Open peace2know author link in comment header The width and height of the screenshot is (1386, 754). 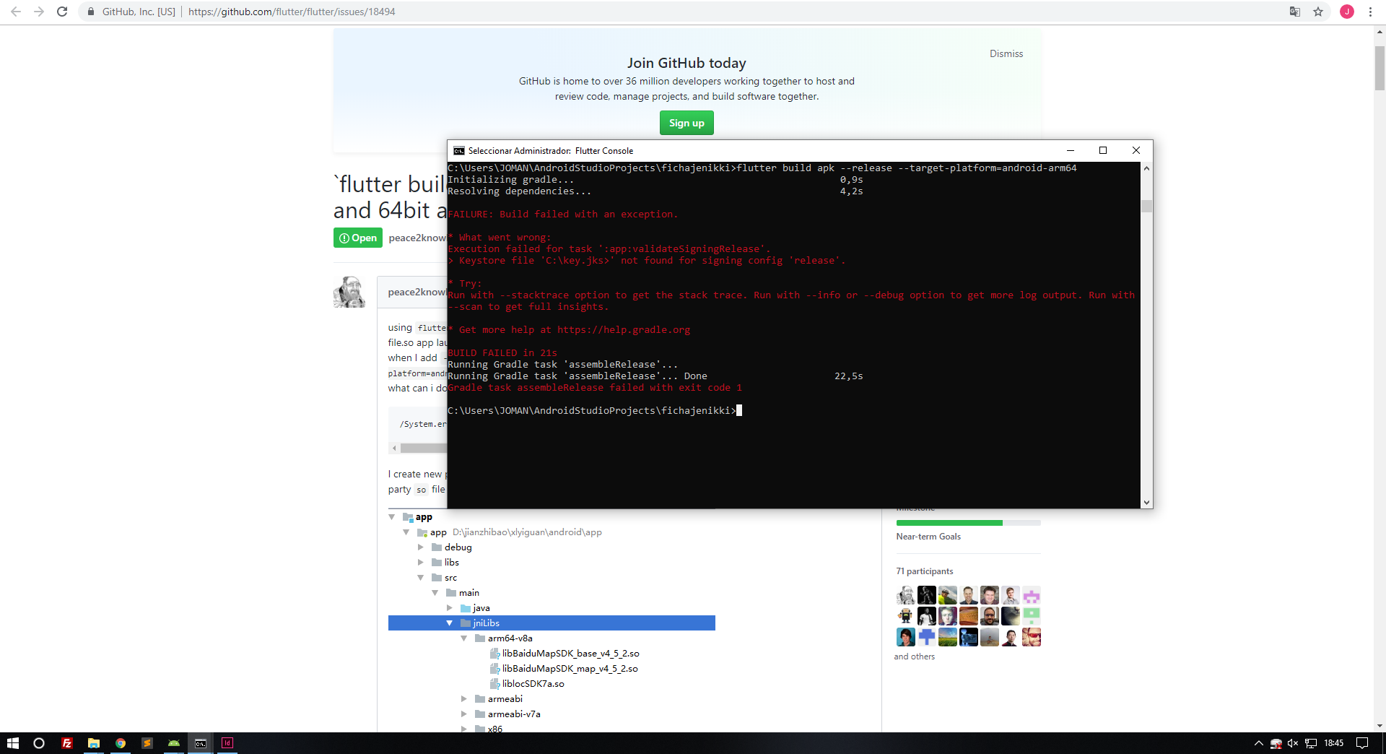(417, 292)
